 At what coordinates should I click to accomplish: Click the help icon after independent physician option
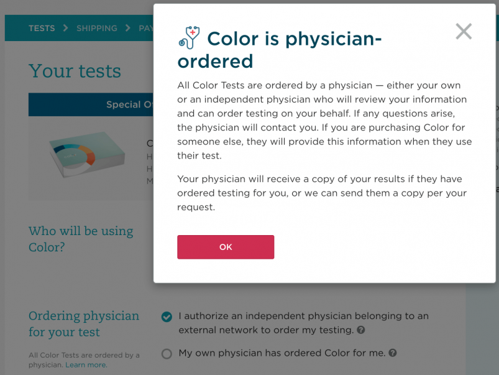(361, 330)
